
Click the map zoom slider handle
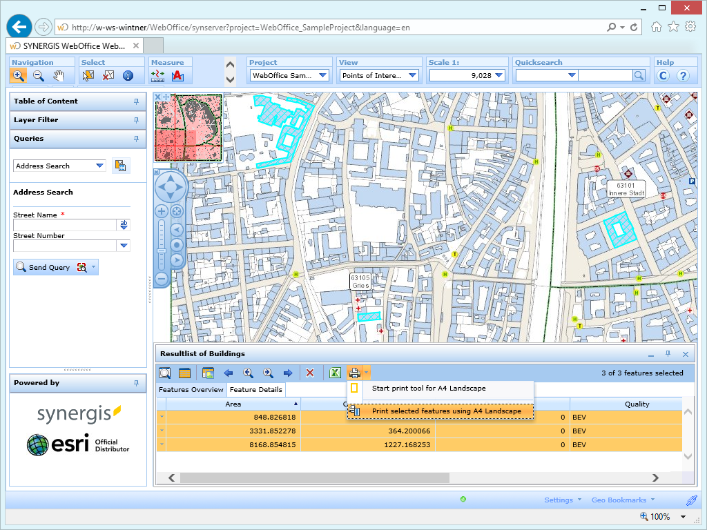coord(162,251)
